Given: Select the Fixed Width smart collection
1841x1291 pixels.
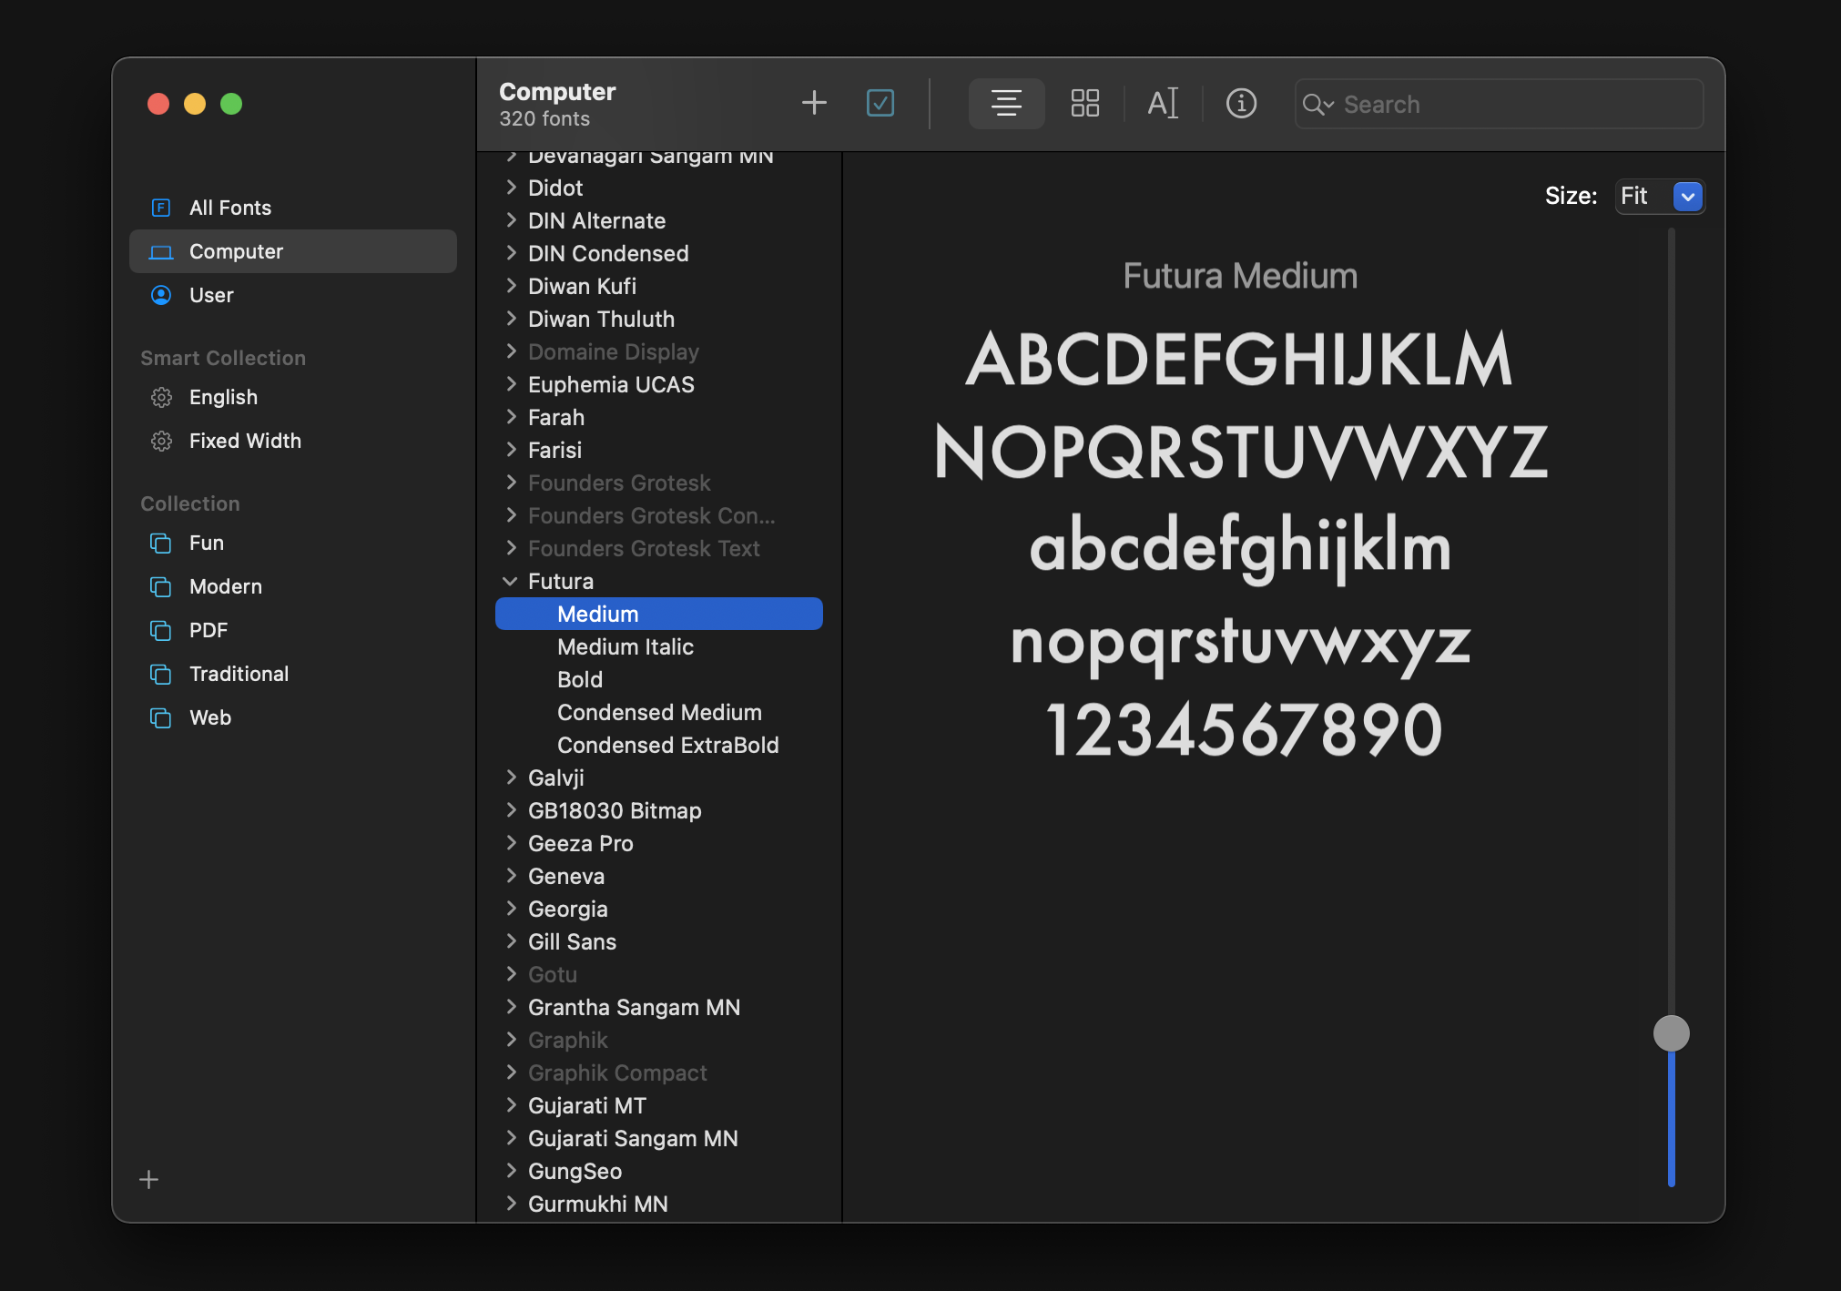Looking at the screenshot, I should 245,441.
